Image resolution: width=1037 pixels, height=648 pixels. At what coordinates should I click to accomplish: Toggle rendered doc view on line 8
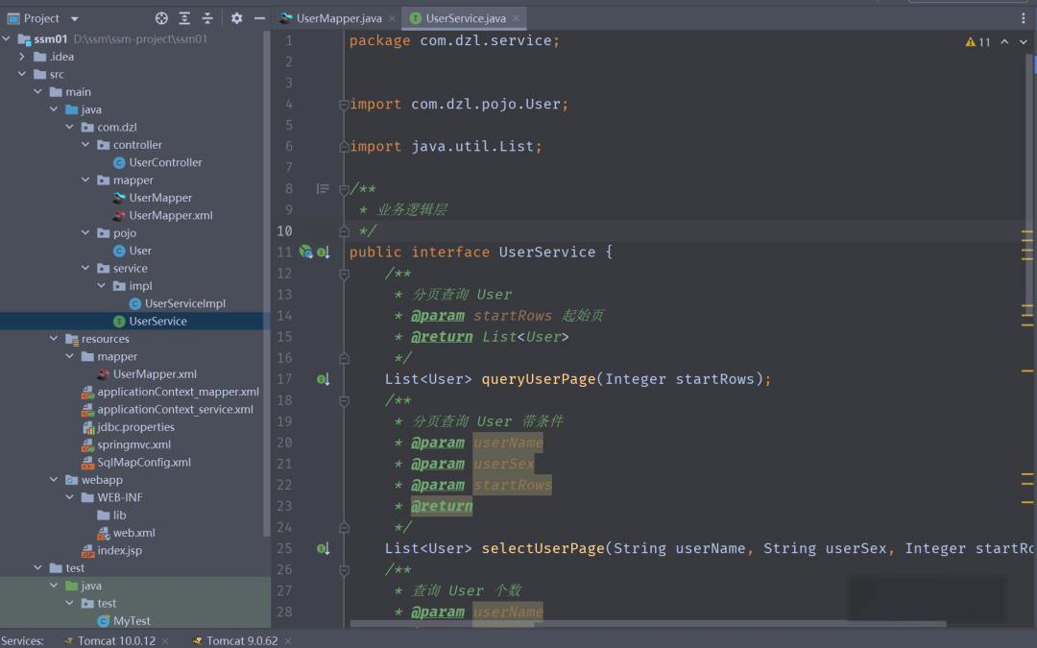tap(323, 189)
